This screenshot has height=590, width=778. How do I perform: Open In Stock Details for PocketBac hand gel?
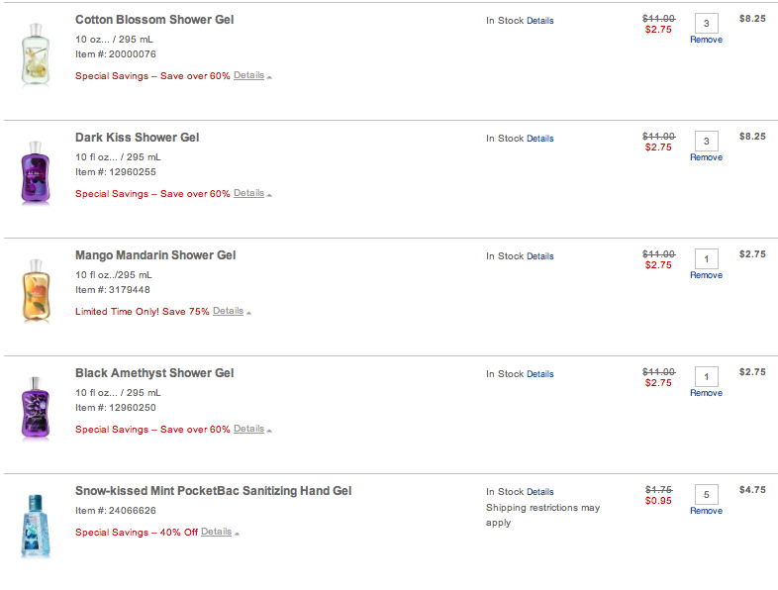(540, 492)
